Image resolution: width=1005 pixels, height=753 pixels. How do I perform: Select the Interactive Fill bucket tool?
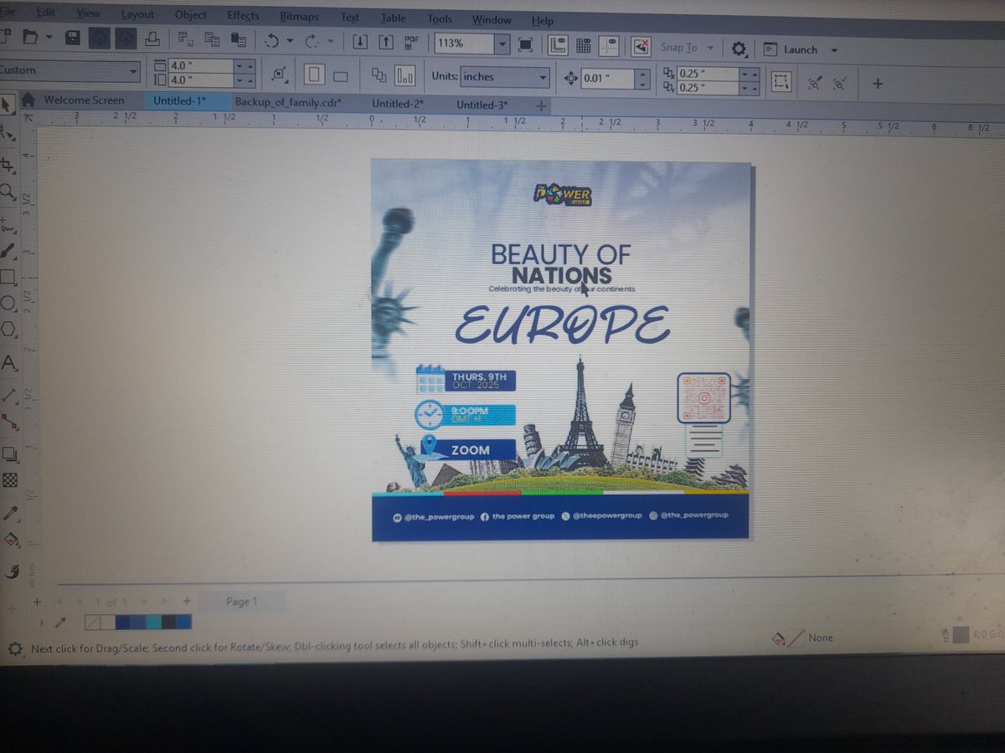[x=11, y=540]
